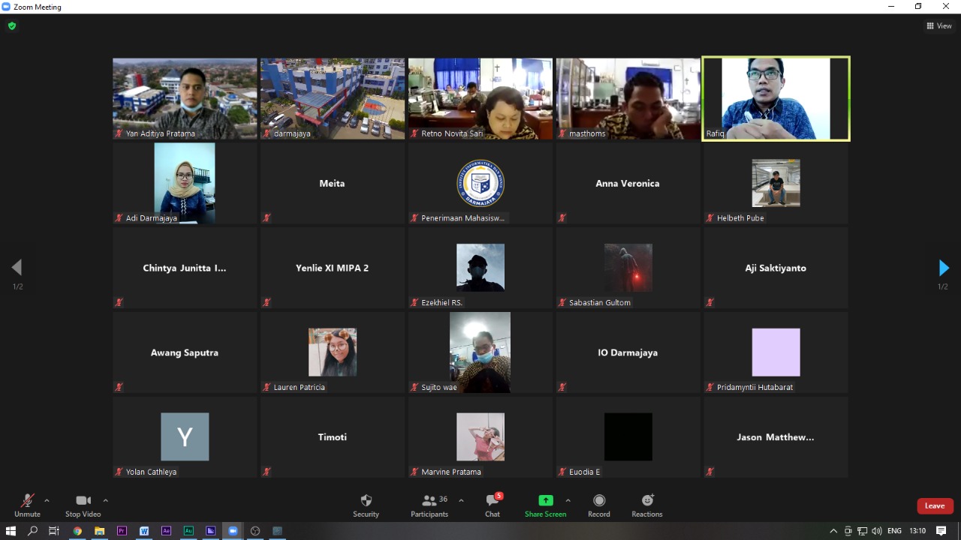Select Retno Novita Sari video tile
The image size is (961, 540).
point(480,99)
